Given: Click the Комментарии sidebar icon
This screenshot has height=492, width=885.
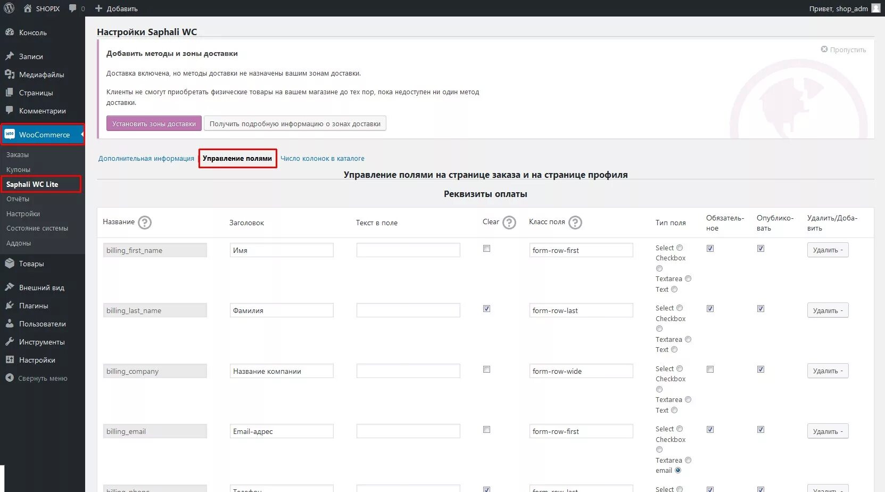Looking at the screenshot, I should (x=10, y=110).
